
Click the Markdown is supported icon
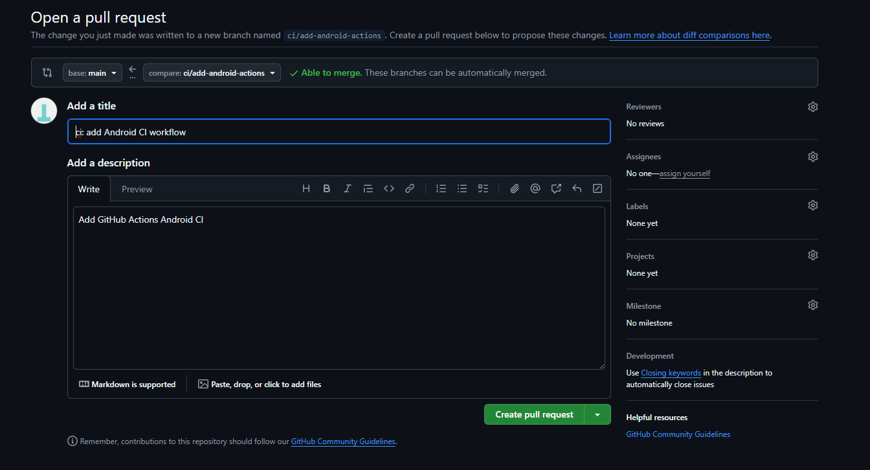84,384
